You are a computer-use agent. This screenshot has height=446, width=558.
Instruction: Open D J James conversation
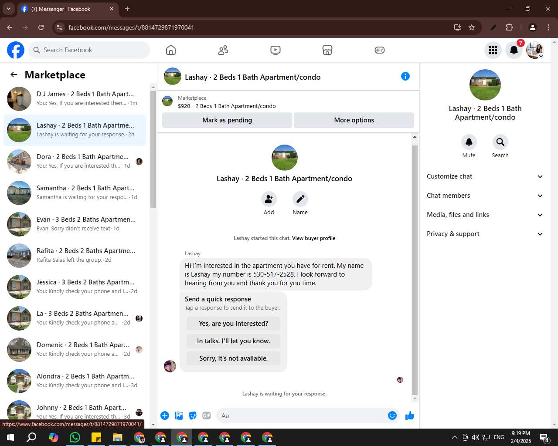click(75, 99)
